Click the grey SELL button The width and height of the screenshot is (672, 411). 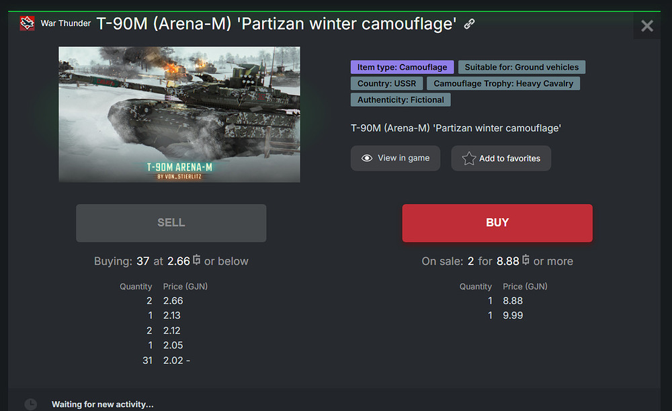coord(171,223)
